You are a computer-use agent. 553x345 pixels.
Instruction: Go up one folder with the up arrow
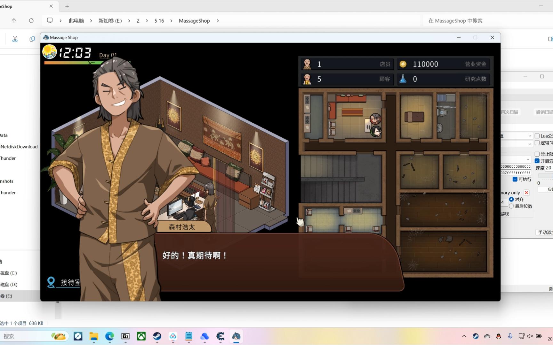click(14, 20)
